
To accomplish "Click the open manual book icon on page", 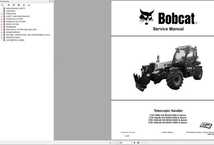I will [x=206, y=125].
